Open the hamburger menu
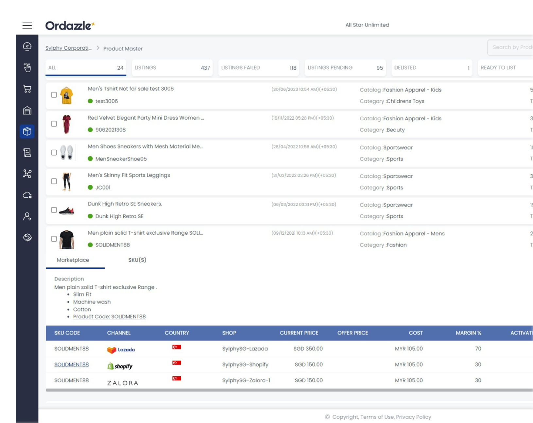Image resolution: width=533 pixels, height=423 pixels. [x=27, y=25]
